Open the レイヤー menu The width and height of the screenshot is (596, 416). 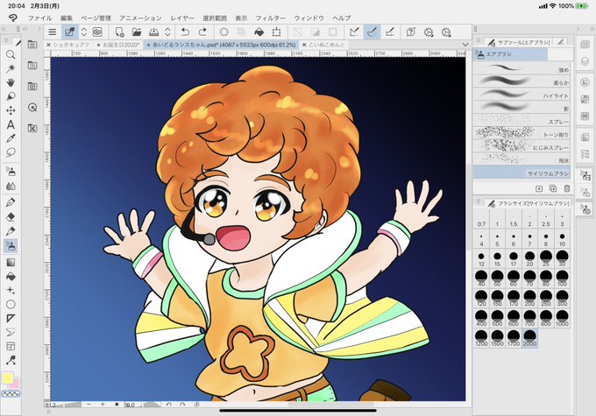click(x=182, y=18)
